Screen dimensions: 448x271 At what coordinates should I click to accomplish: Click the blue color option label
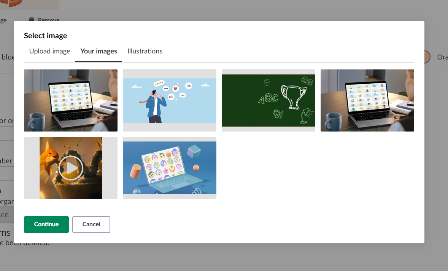pos(7,57)
